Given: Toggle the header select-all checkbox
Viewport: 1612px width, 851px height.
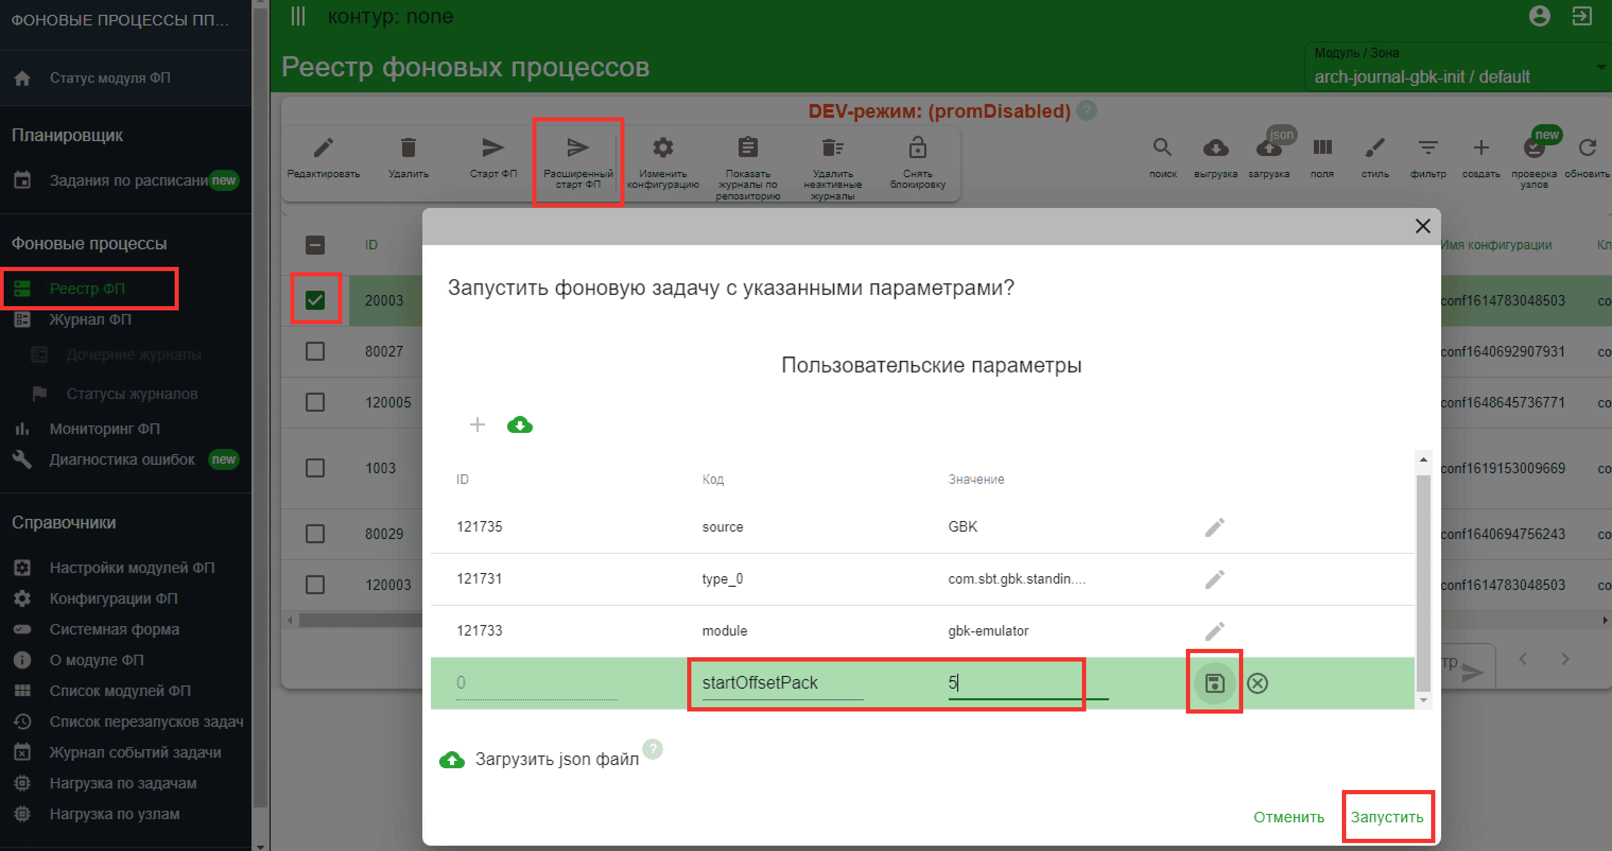Looking at the screenshot, I should point(315,245).
